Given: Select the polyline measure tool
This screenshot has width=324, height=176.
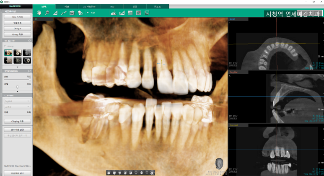Looking at the screenshot, I should (x=64, y=13).
